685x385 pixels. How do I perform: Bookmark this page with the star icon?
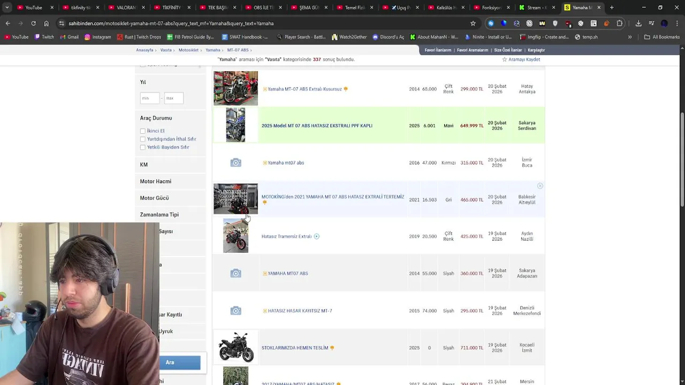pos(473,24)
